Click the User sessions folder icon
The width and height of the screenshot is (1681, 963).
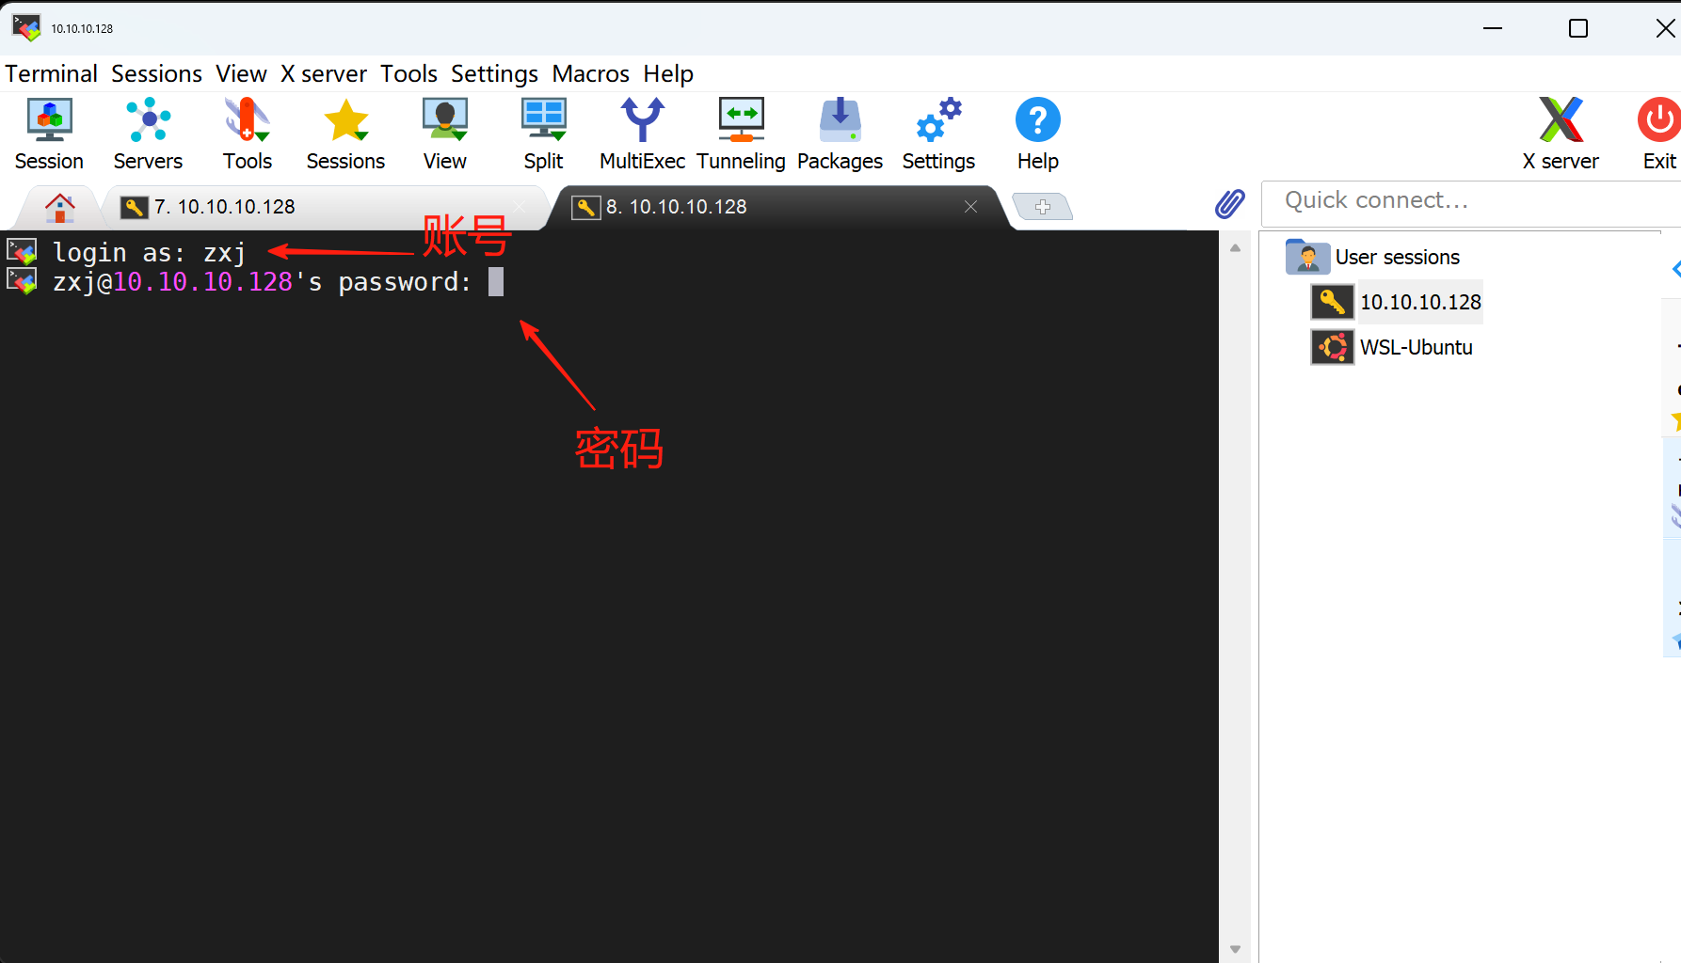(1307, 256)
